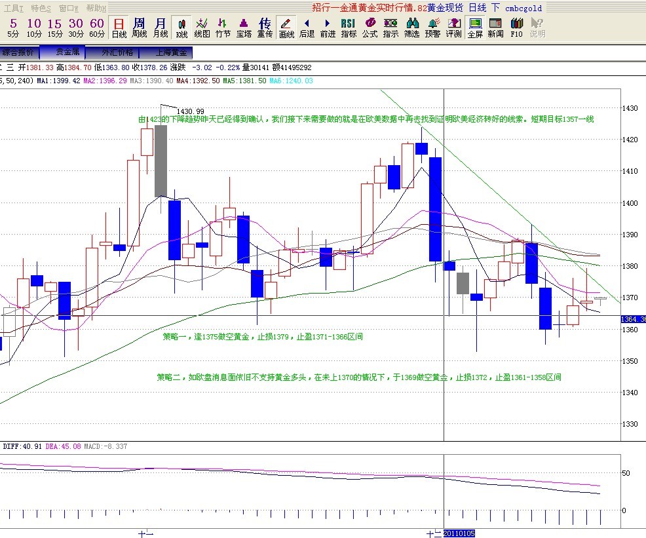
Task: Switch to the 15分 (15-minute) chart
Action: pos(55,28)
